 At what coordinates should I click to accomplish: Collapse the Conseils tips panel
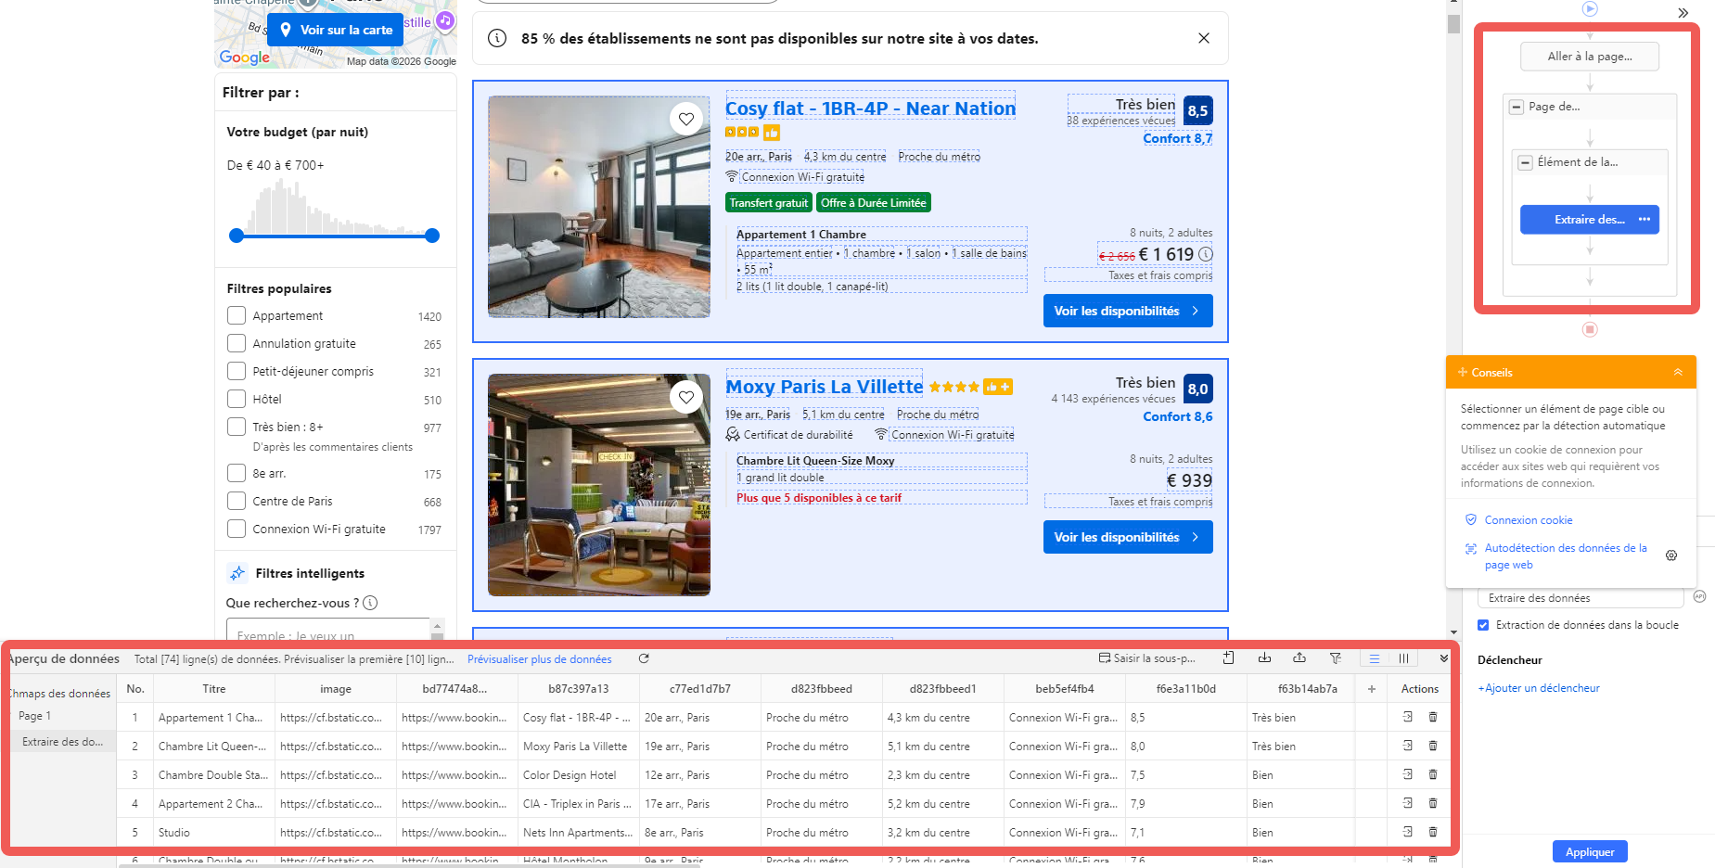(1679, 372)
